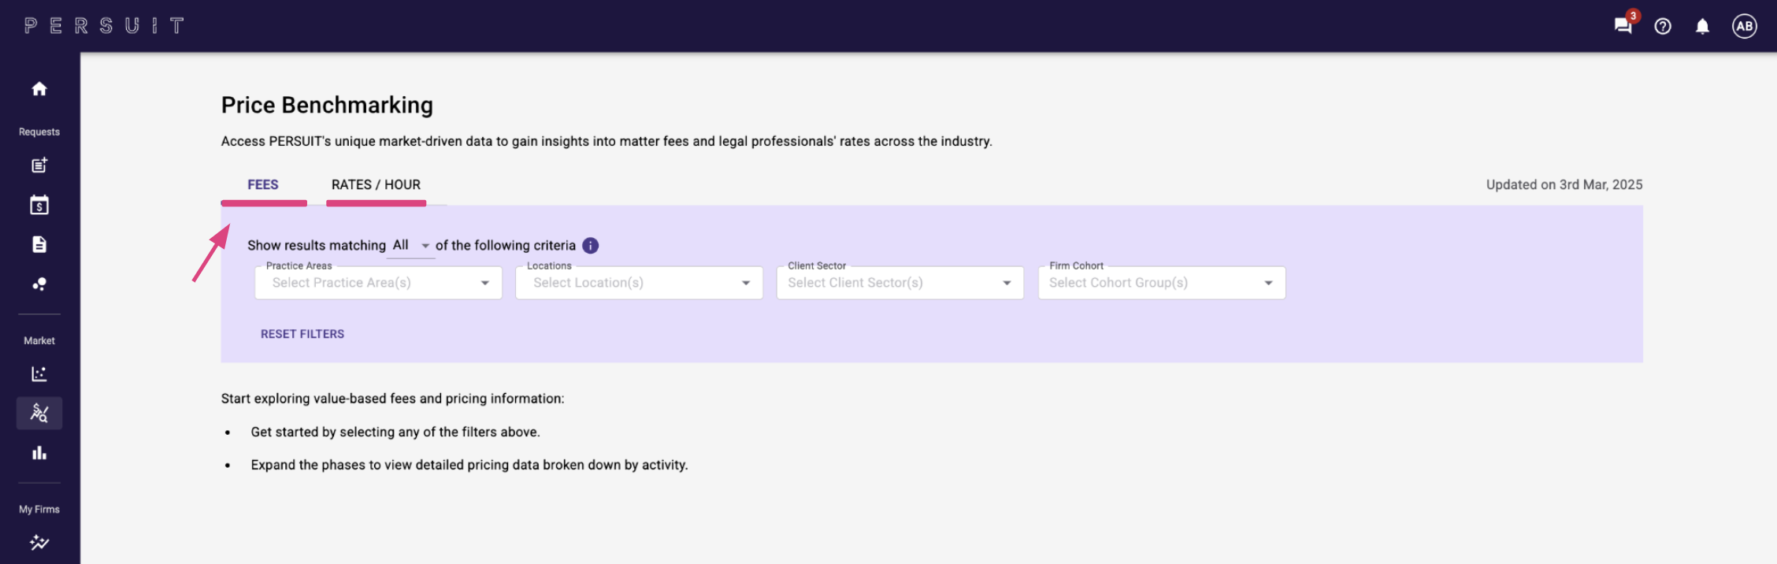This screenshot has height=564, width=1777.
Task: Click the sparkle trend icon under My Firms
Action: click(39, 542)
